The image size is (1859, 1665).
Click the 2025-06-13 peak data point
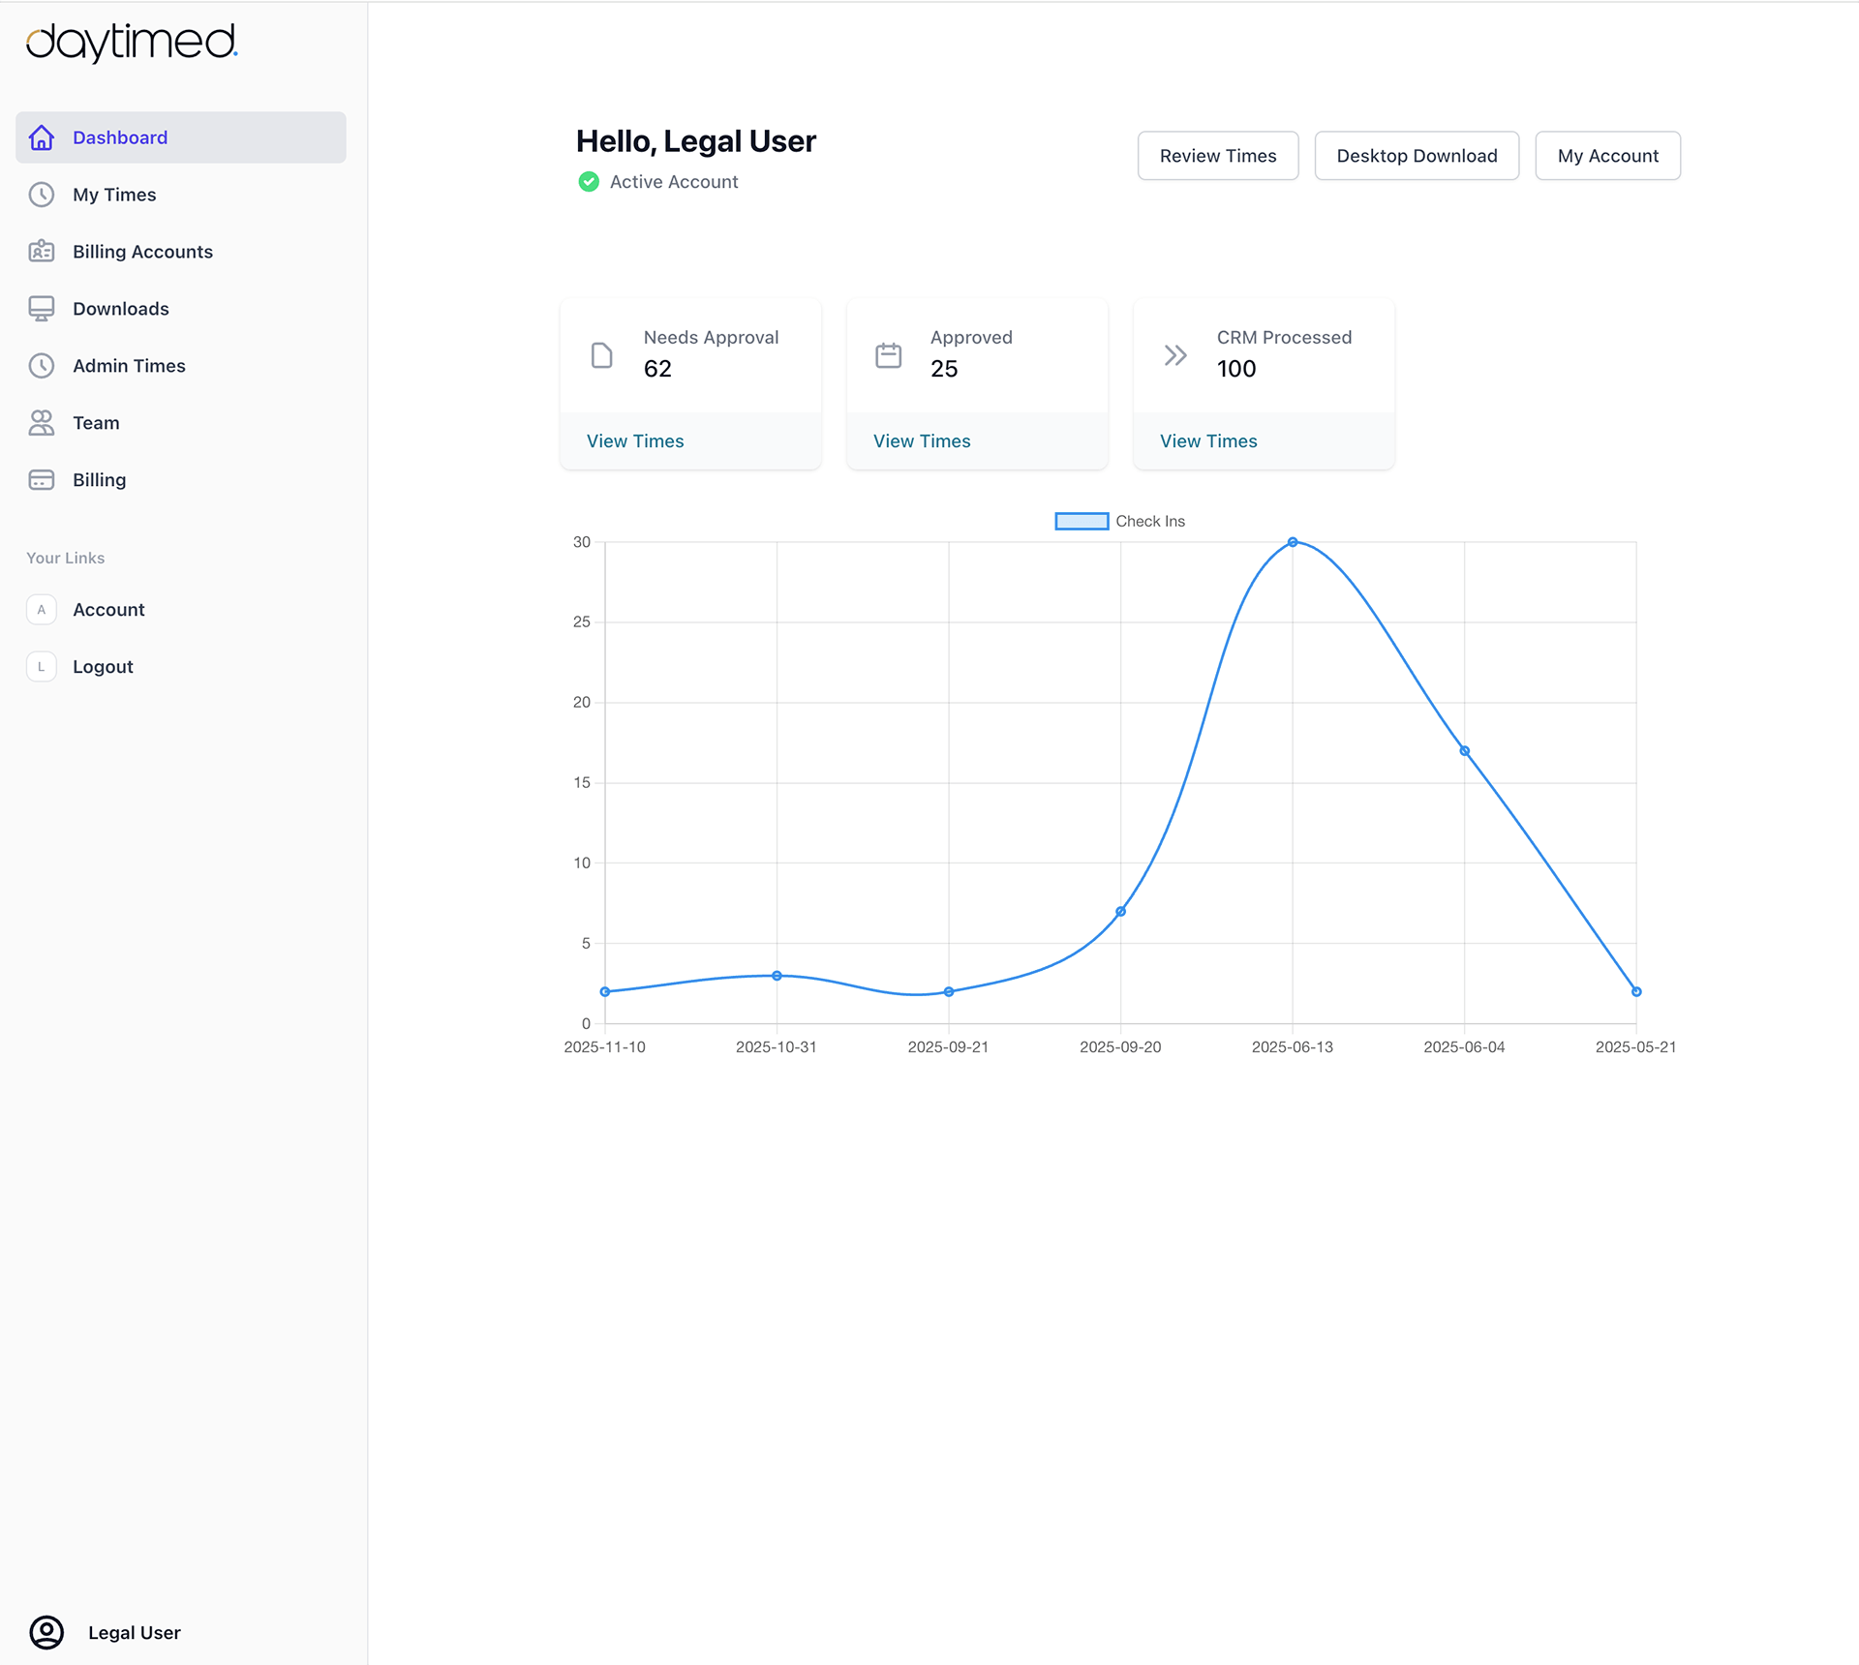click(1293, 542)
